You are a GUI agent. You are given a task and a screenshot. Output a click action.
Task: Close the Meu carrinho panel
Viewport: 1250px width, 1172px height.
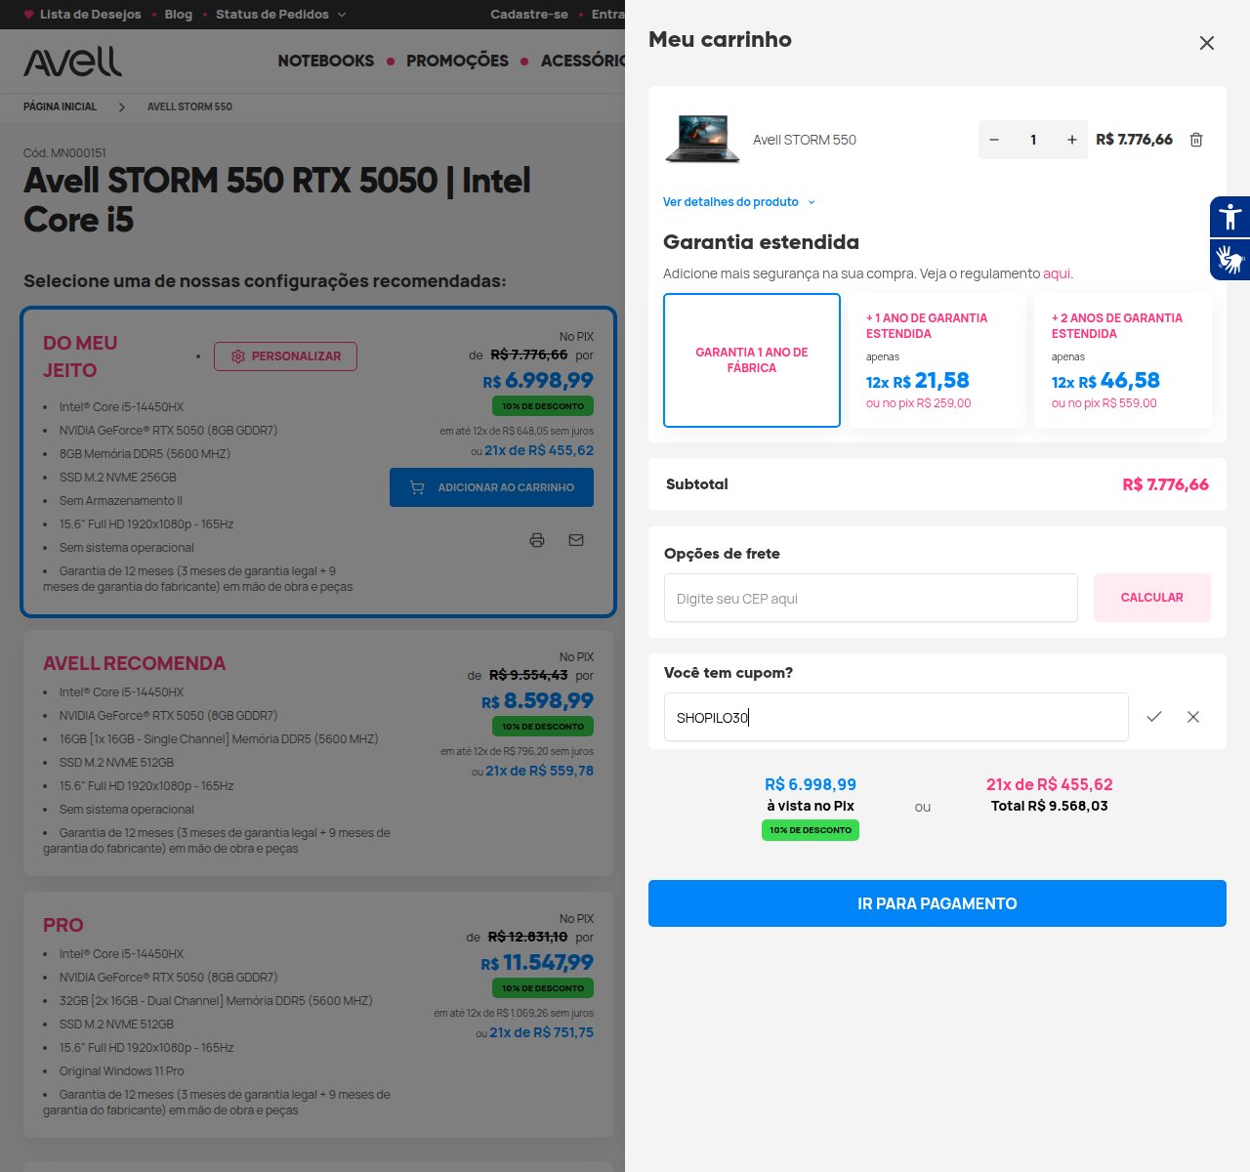pyautogui.click(x=1207, y=43)
